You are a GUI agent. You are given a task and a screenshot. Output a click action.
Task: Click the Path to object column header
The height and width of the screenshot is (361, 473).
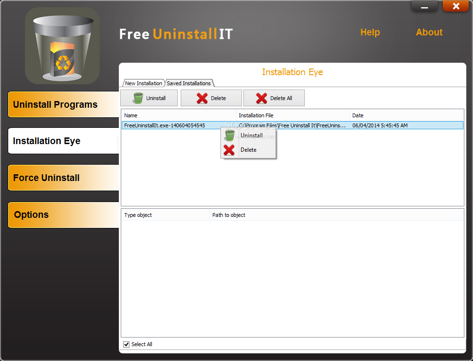pos(336,215)
